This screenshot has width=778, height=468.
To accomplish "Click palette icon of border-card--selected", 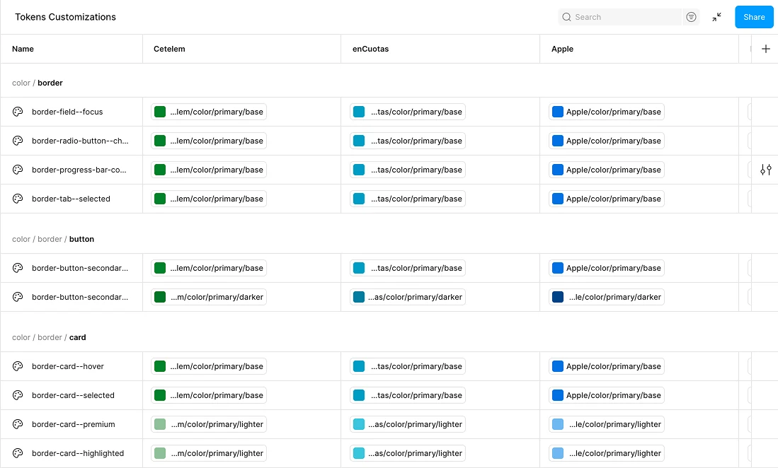I will tap(18, 395).
